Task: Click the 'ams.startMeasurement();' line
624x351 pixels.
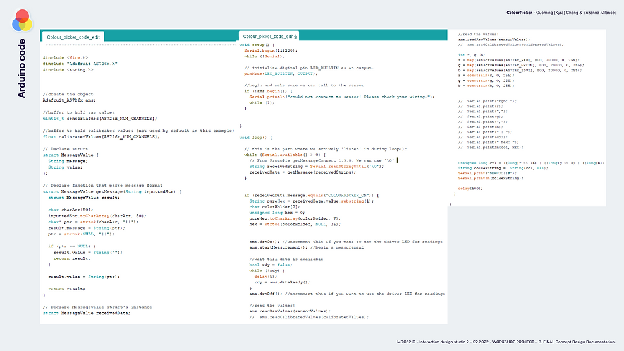Action: (x=307, y=247)
